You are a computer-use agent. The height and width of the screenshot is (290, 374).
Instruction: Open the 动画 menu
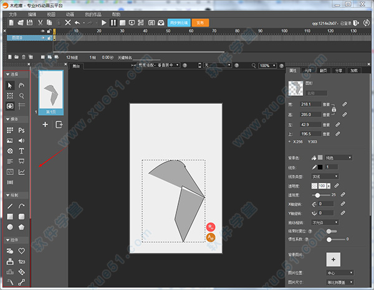(70, 13)
